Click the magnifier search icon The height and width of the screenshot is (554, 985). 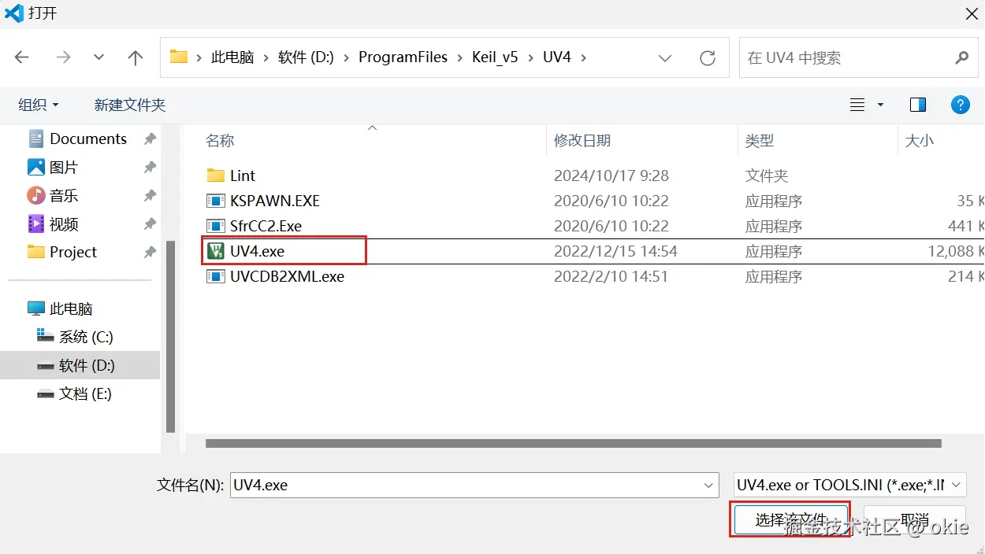tap(961, 57)
